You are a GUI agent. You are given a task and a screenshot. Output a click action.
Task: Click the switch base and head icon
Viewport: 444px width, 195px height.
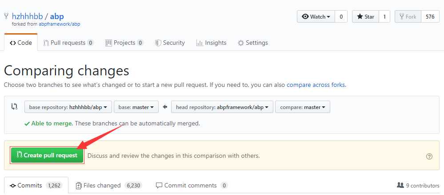pyautogui.click(x=14, y=107)
